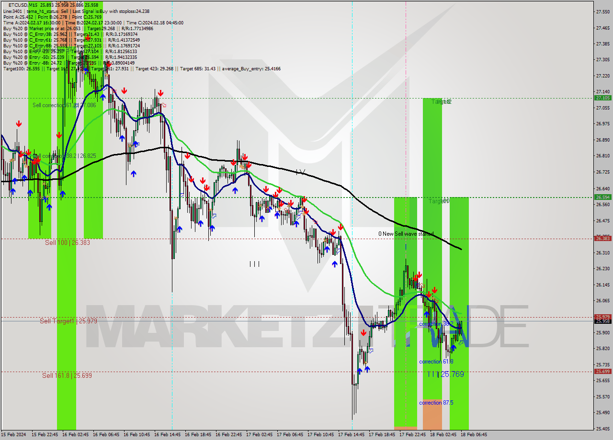613x440 pixels.
Task: Click the red 26.383 price axis marker
Action: [602, 238]
